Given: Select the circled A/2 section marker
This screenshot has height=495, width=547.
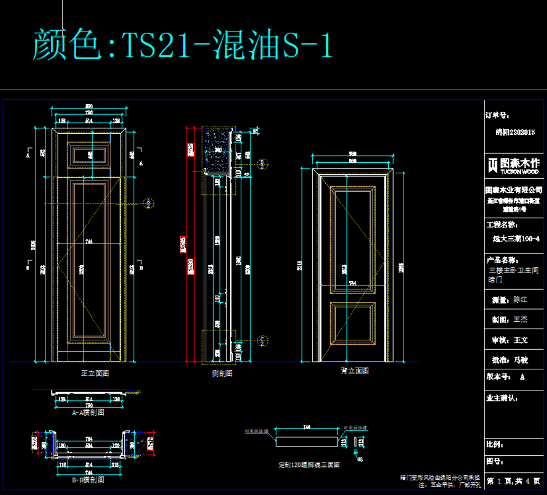Looking at the screenshot, I should coord(149,203).
